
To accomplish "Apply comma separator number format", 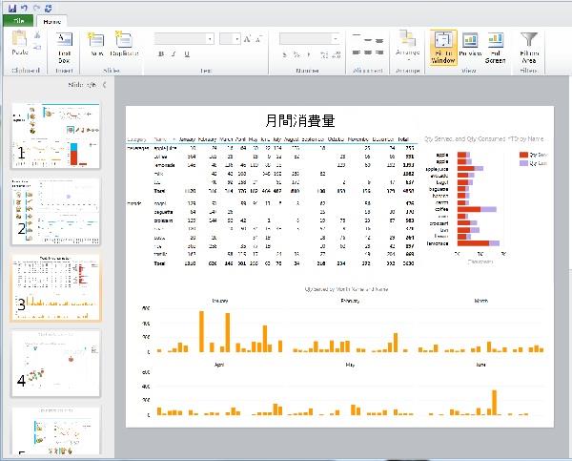I will 309,54.
